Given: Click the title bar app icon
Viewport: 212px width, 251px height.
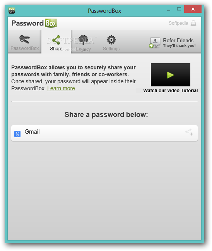Looking at the screenshot, I should click(12, 10).
